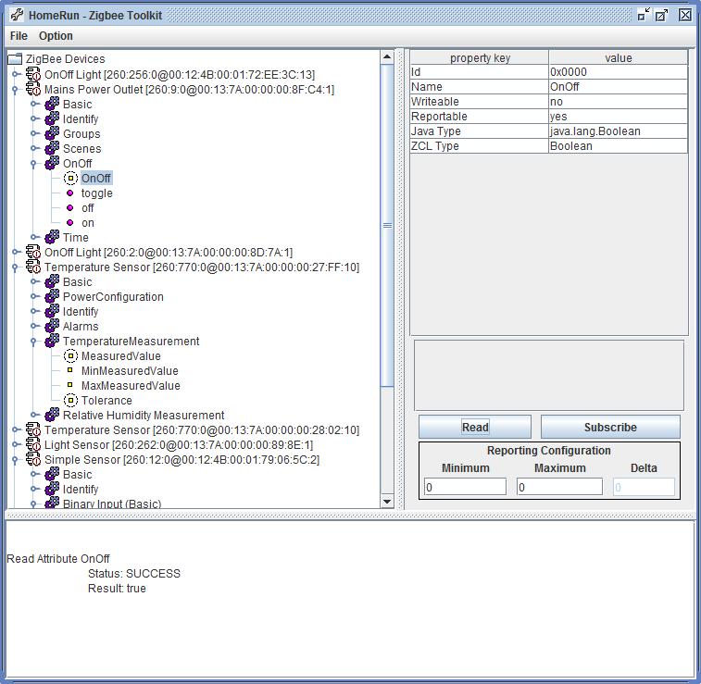
Task: Expand Relative Humidity Measurement cluster
Action: coord(34,415)
